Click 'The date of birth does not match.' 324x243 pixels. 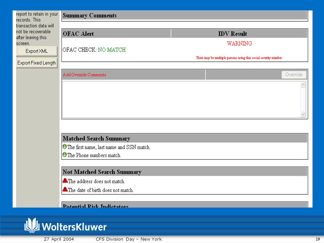pos(101,190)
